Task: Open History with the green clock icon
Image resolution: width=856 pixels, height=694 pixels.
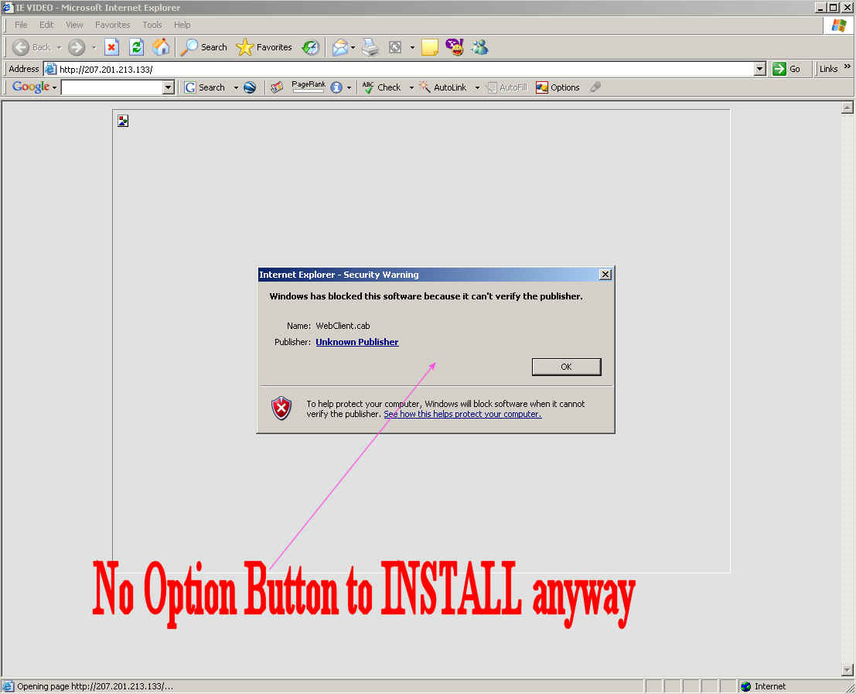Action: [x=311, y=47]
